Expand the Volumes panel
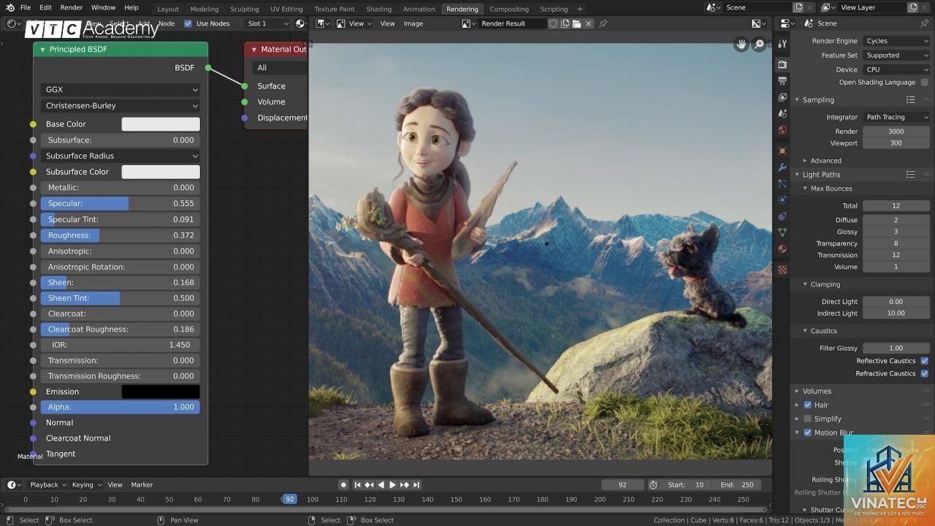The image size is (935, 526). point(797,391)
